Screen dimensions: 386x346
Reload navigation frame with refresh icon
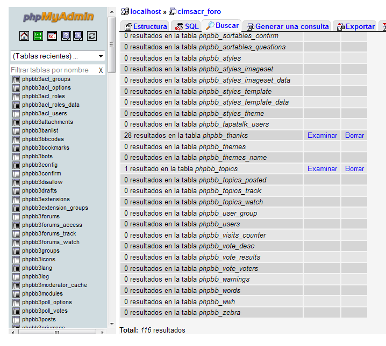(92, 36)
